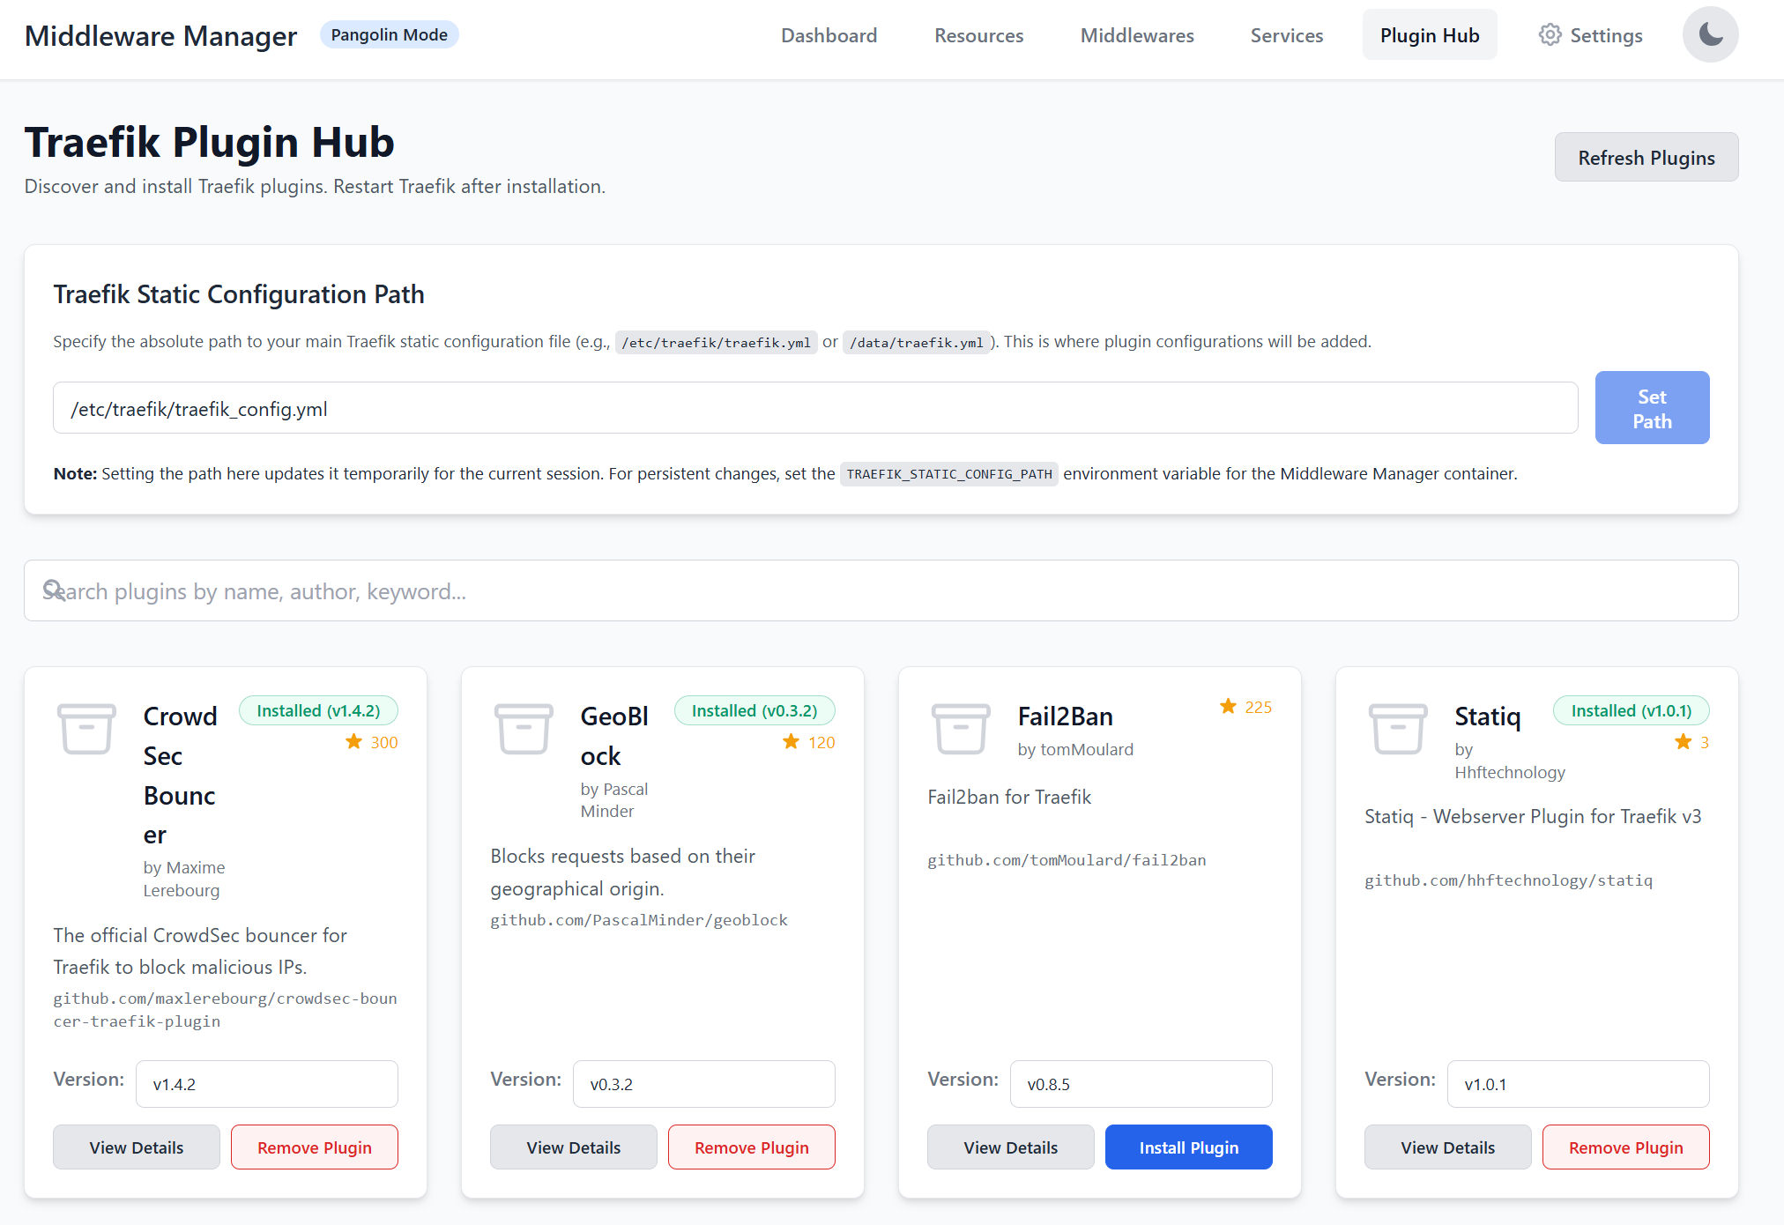
Task: Click the Statiq plugin title
Action: click(1488, 716)
